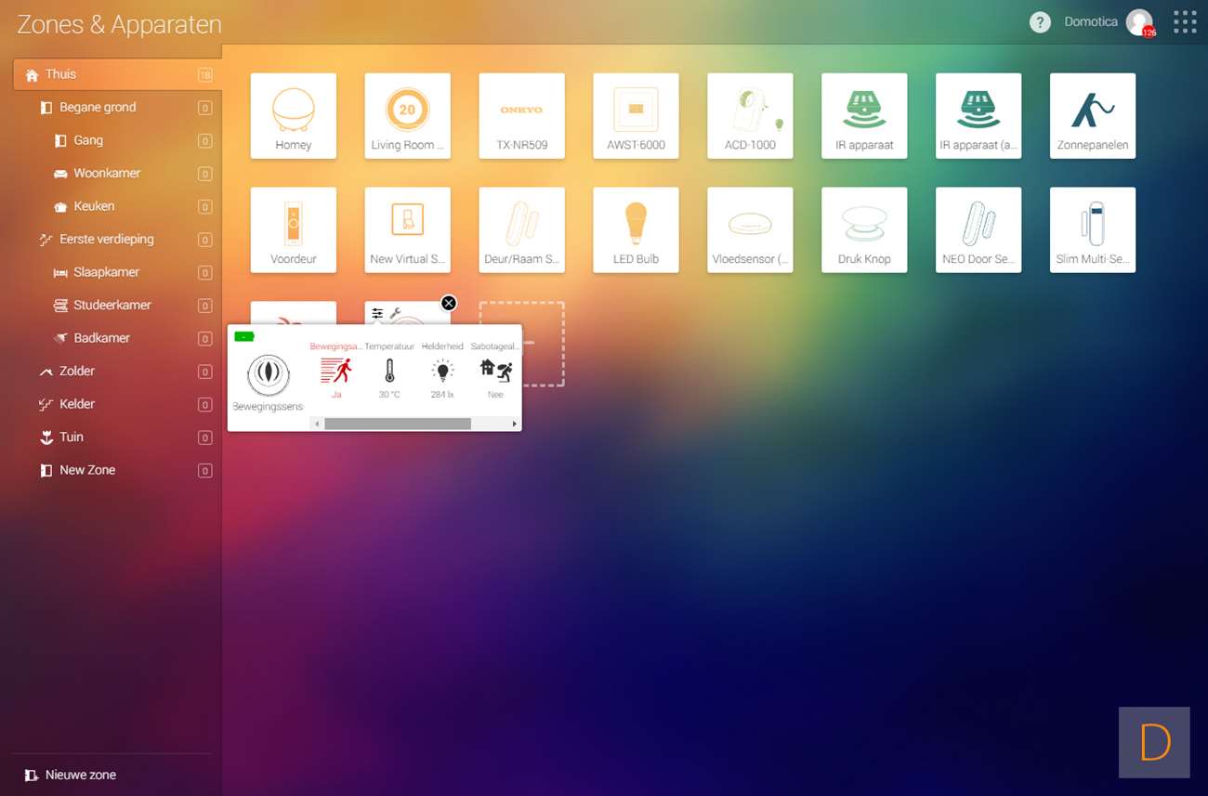Select the Zonnepanelen device tile
Screen dimensions: 1208x796
click(x=1092, y=116)
